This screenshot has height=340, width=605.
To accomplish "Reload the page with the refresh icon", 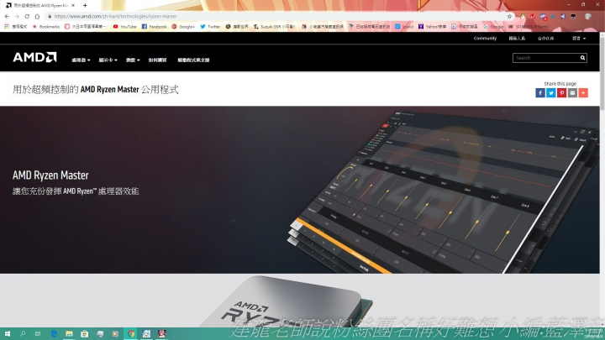I will point(27,16).
